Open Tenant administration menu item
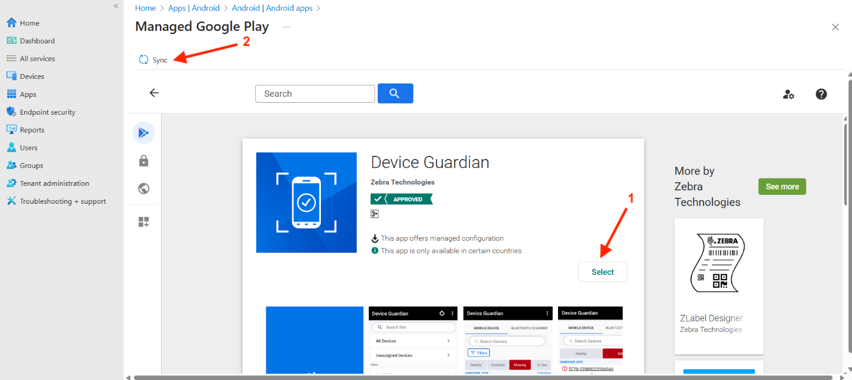This screenshot has width=852, height=380. [54, 183]
